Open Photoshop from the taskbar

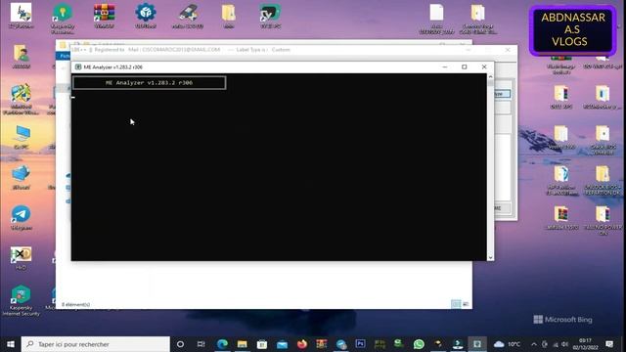[360, 344]
